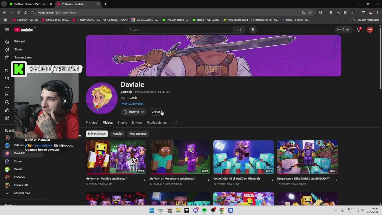
Task: Open Chrome downloads icon
Action: pos(338,13)
